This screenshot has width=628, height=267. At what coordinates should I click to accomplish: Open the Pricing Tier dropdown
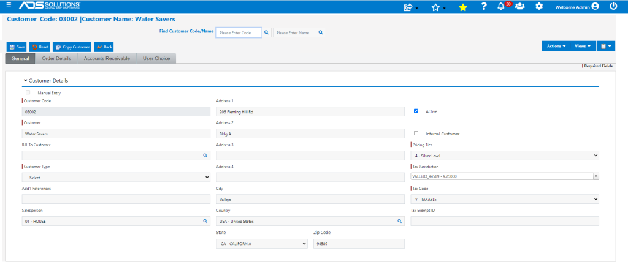(505, 156)
